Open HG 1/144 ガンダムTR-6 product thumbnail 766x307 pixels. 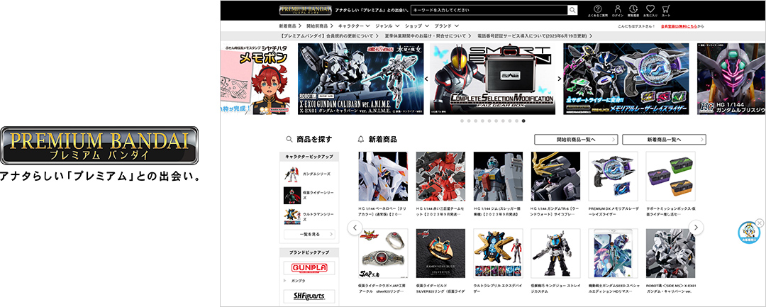(x=555, y=177)
